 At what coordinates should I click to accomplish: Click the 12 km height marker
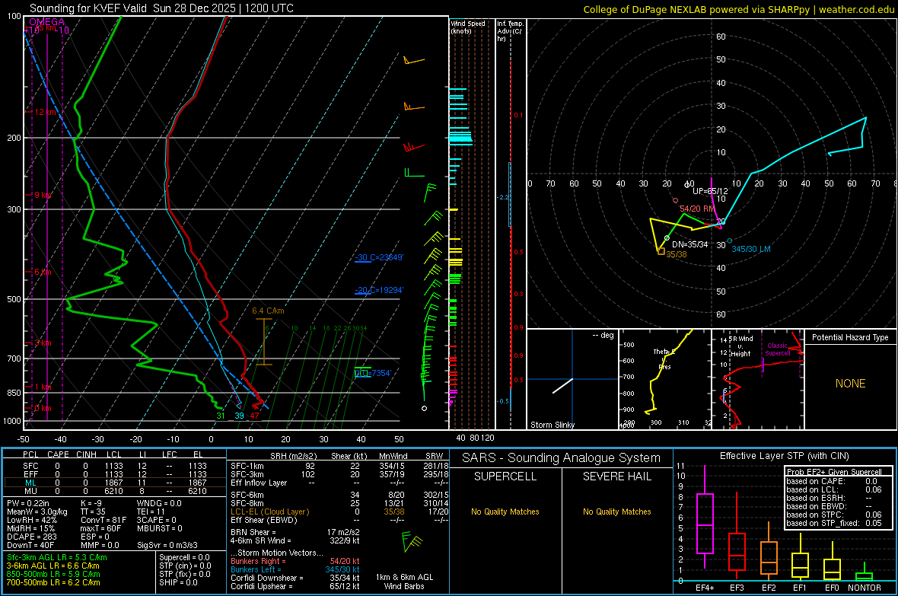click(45, 112)
